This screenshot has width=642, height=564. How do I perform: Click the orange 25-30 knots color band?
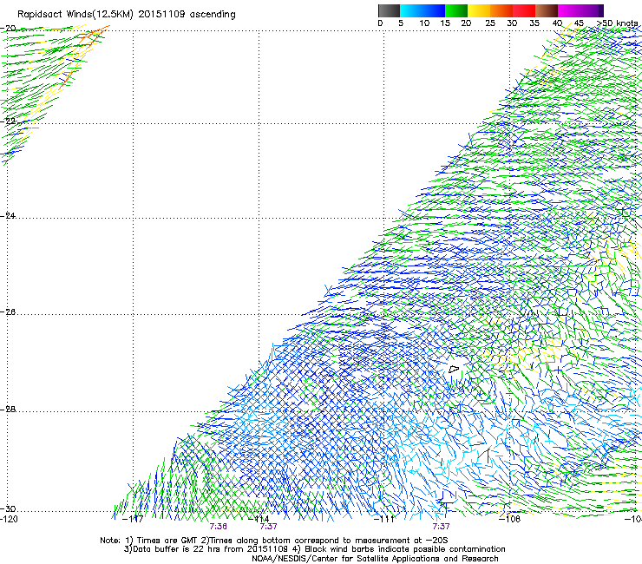(501, 10)
